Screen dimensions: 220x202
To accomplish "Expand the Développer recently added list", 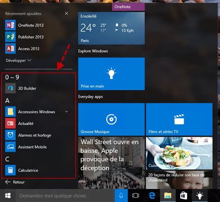I will pyautogui.click(x=19, y=60).
